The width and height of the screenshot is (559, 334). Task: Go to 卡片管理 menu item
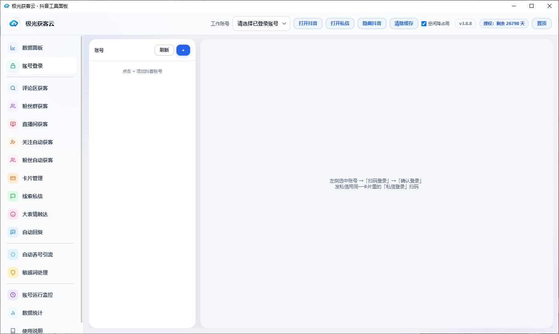point(40,178)
